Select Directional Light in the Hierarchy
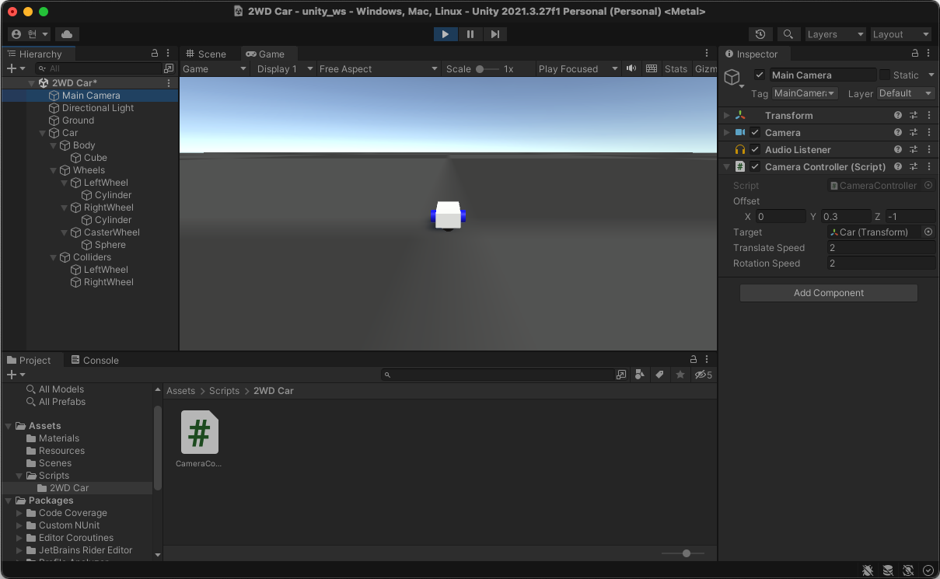The width and height of the screenshot is (940, 579). click(x=98, y=108)
